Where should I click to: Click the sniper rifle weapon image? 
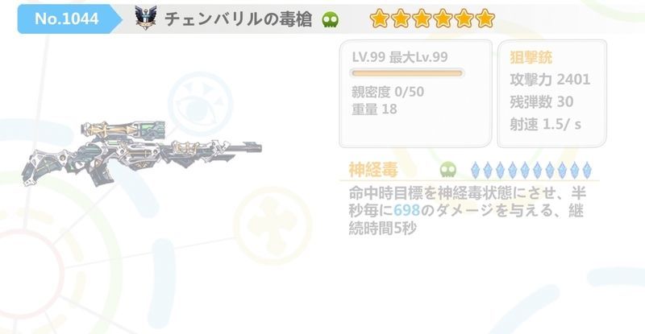point(142,152)
